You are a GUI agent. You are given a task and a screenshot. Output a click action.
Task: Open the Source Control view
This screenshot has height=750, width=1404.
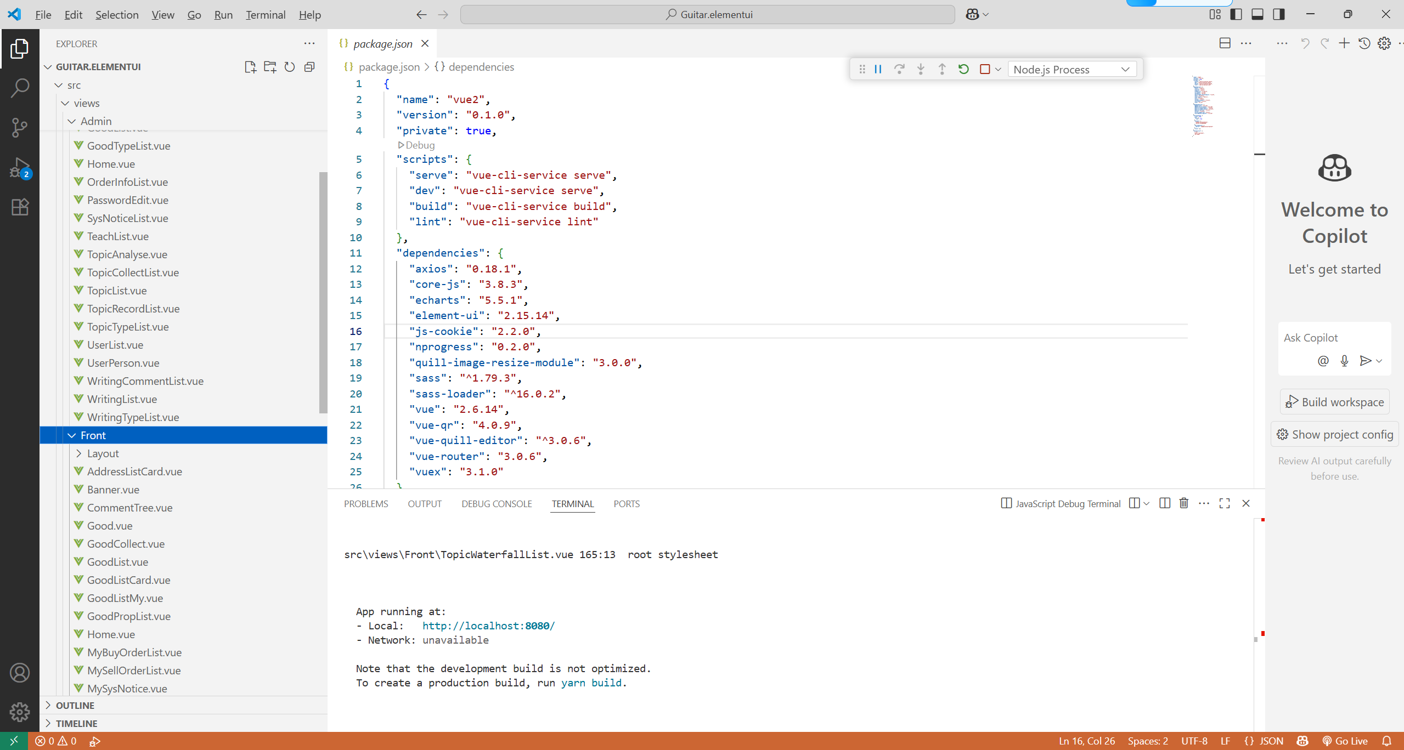[20, 127]
